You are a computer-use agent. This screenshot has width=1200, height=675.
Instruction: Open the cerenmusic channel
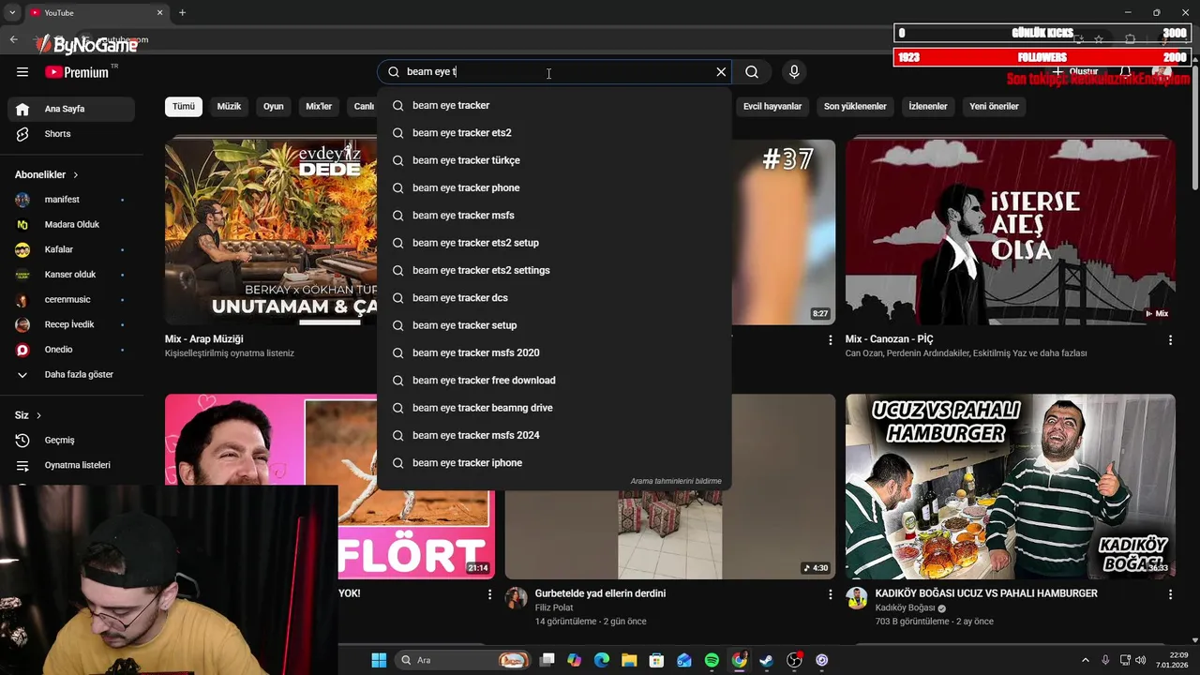coord(71,300)
